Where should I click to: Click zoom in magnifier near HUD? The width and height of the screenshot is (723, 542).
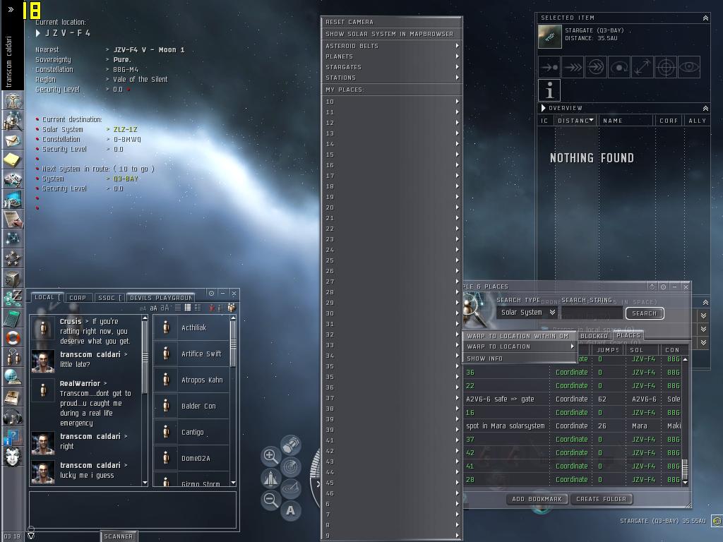pos(270,456)
